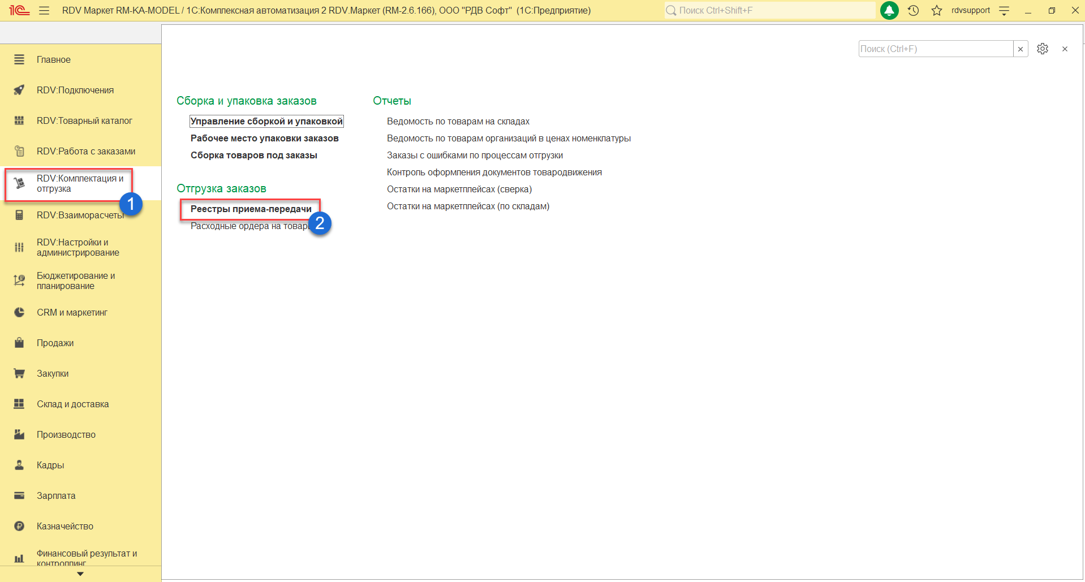Screen dimensions: 1085x582
Task: Close the section menu panel
Action: [1065, 49]
